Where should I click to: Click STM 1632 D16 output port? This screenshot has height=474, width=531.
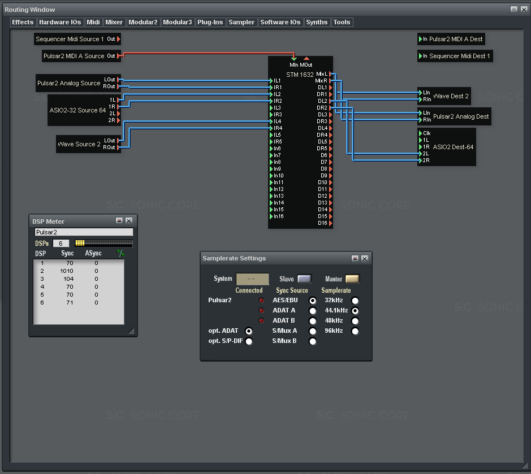coord(330,223)
